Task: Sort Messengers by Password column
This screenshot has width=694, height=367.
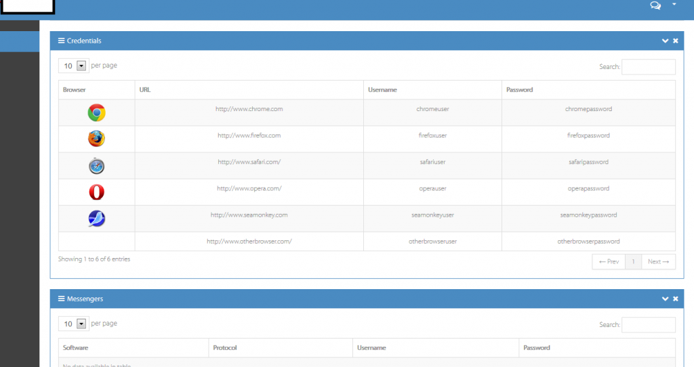Action: coord(597,348)
